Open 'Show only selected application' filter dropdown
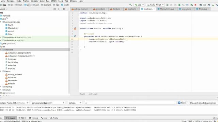 pos(203,103)
